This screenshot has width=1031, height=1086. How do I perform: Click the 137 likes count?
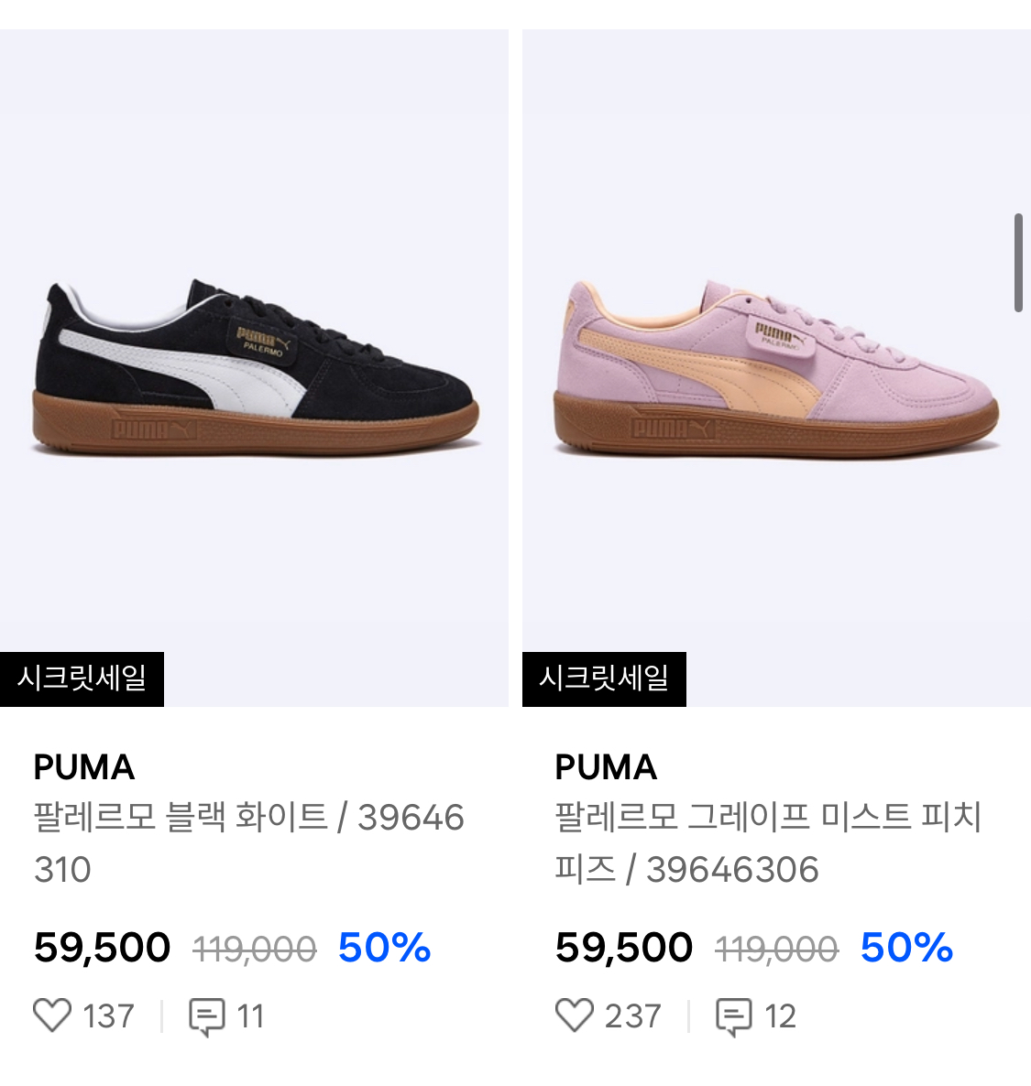[108, 1016]
